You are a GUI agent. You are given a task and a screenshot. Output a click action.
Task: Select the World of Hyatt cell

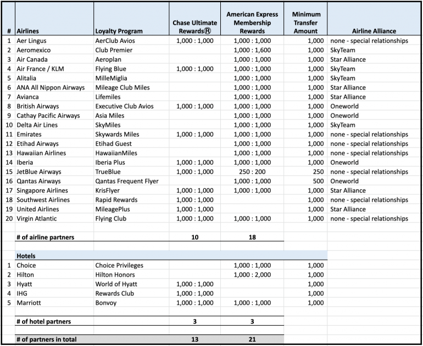[116, 284]
